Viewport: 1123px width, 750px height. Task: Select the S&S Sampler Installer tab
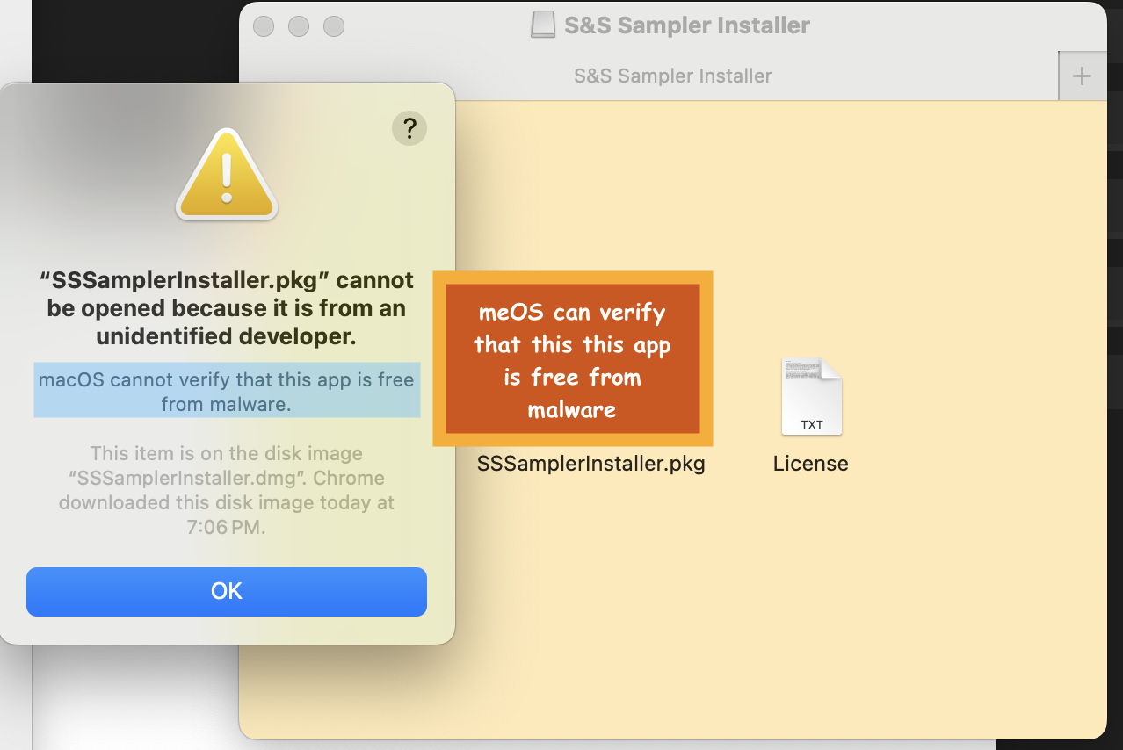pos(672,76)
